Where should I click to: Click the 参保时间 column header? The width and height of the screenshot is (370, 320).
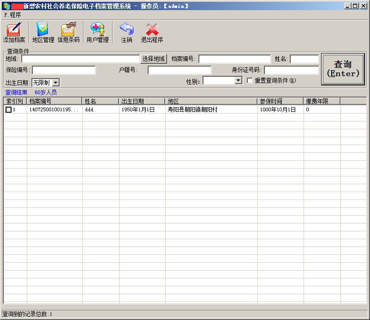pos(280,101)
